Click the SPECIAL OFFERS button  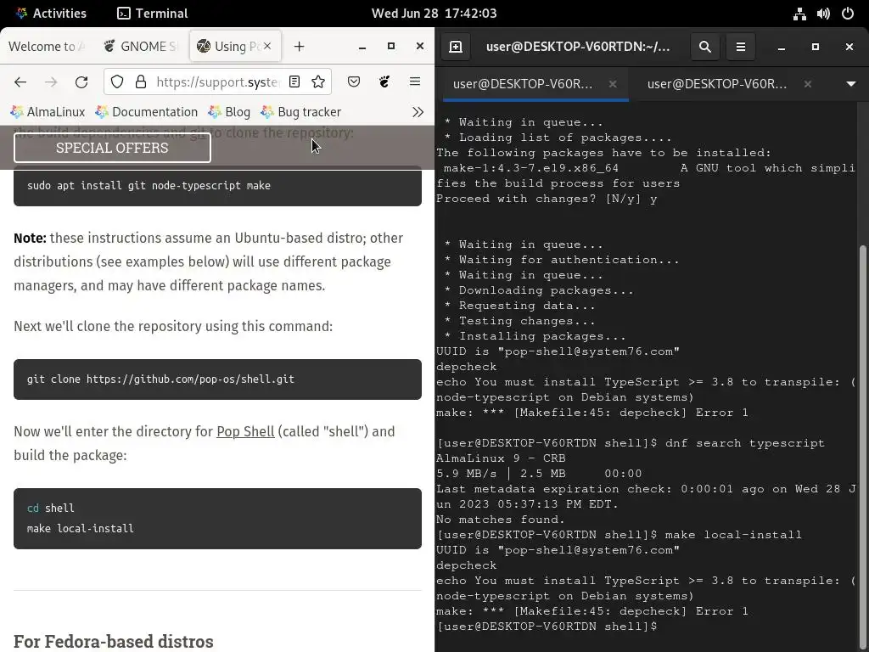(112, 148)
